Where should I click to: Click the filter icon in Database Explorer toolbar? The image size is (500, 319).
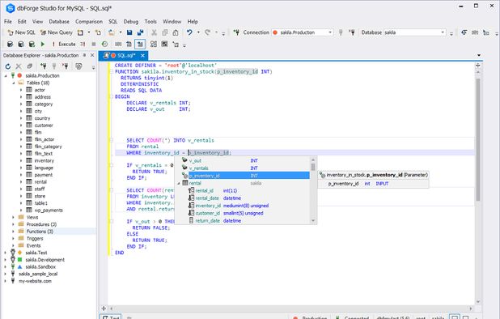78,66
